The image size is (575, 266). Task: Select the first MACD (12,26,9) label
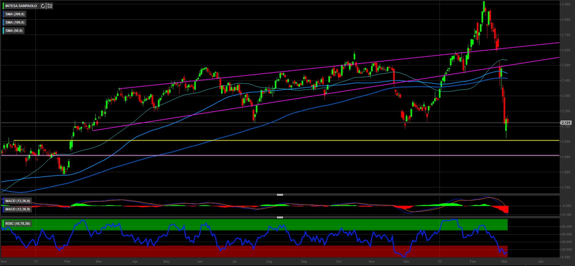click(17, 201)
